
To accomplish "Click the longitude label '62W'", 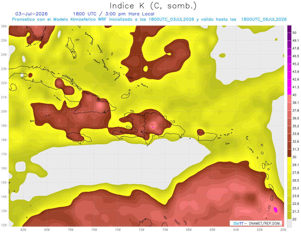I will click(x=260, y=229).
